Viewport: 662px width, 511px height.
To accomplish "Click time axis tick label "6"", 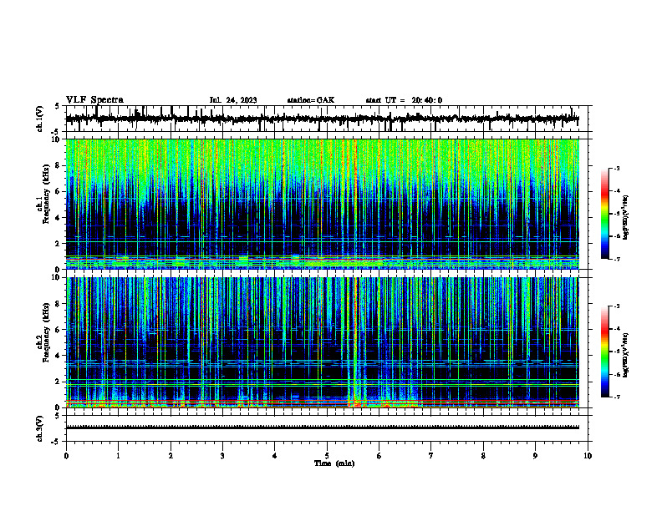I will tap(379, 456).
